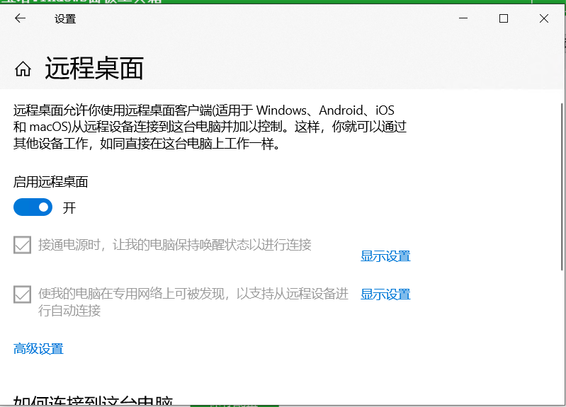This screenshot has height=407, width=566.
Task: Click the 设置 window title text
Action: click(x=65, y=19)
